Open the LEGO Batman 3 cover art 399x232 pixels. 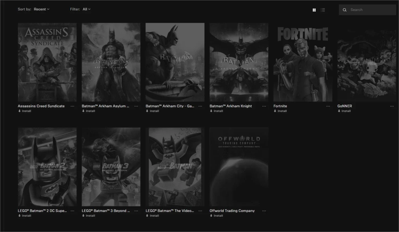coord(111,167)
